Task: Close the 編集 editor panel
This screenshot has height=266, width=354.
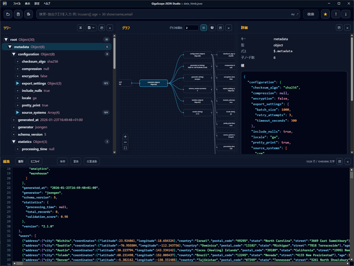Action: (x=348, y=161)
